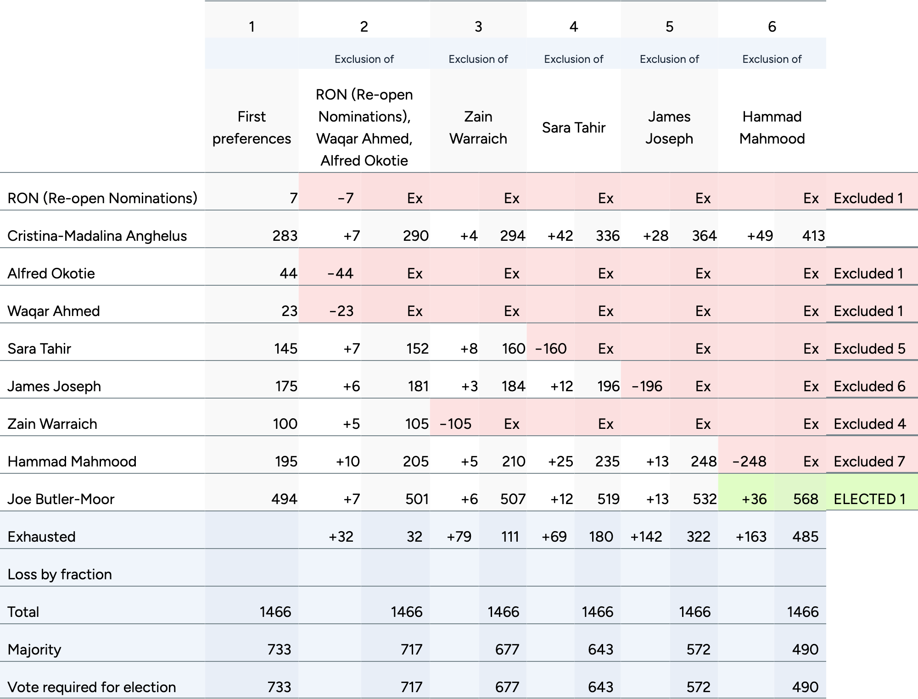
Task: Click the ELECTED 1 status cell
Action: [869, 499]
